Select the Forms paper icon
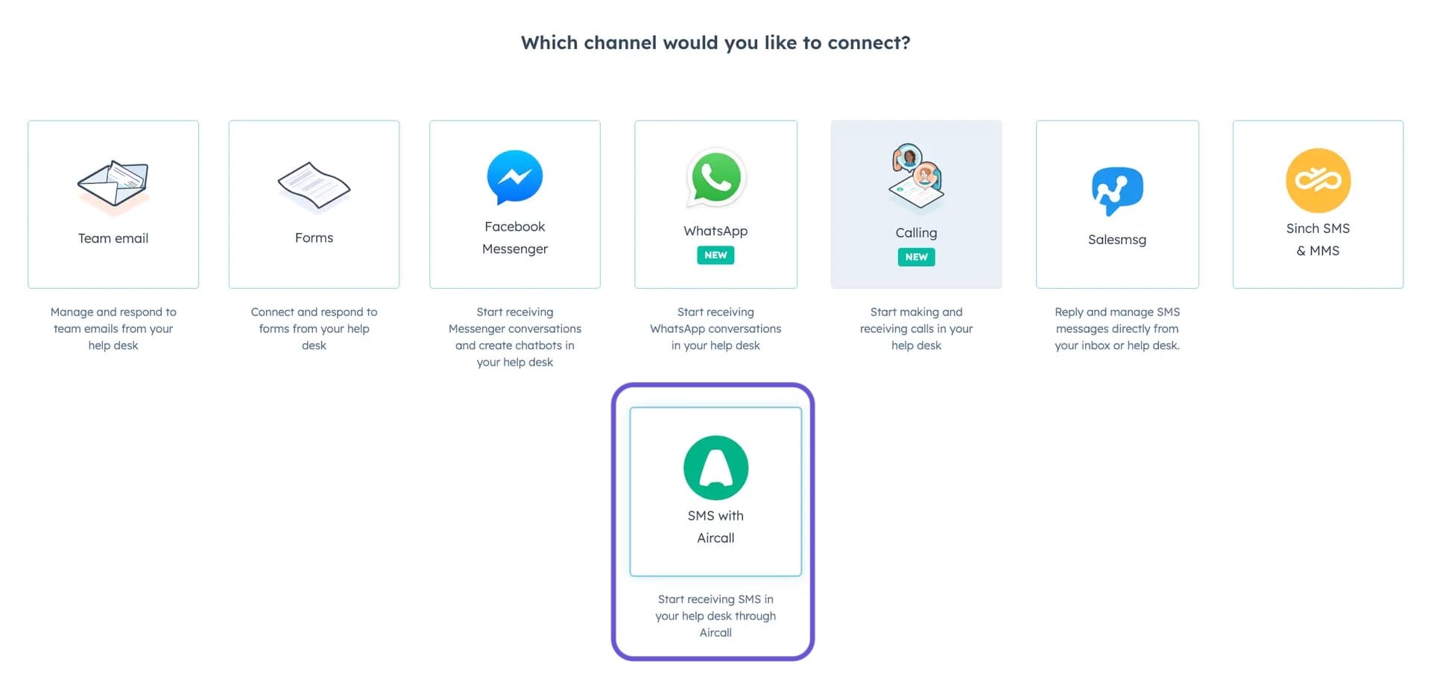This screenshot has height=682, width=1431. click(x=314, y=186)
